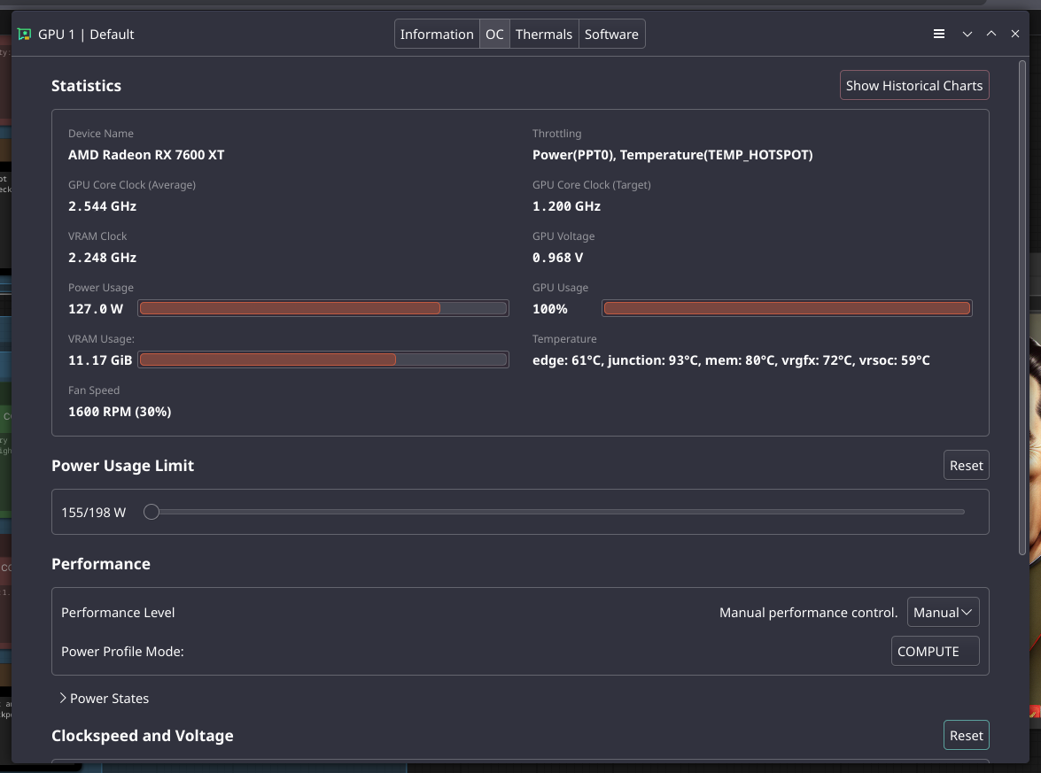
Task: Go to the Software tab
Action: 611,35
